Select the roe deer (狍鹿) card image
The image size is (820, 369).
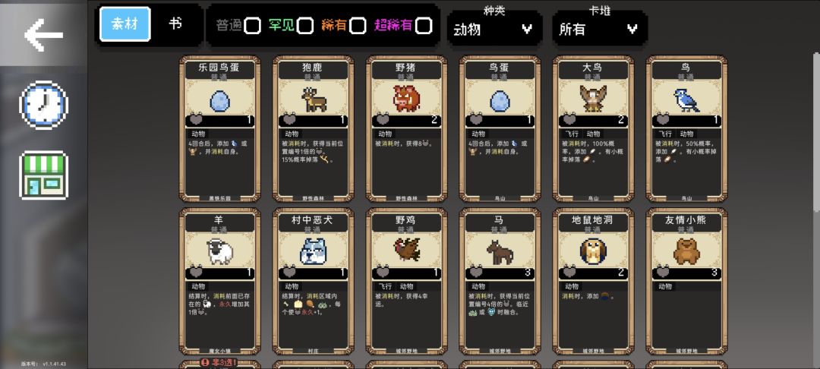[314, 99]
